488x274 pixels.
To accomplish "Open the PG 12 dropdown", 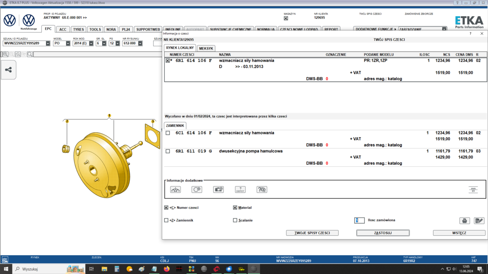I will click(x=117, y=43).
